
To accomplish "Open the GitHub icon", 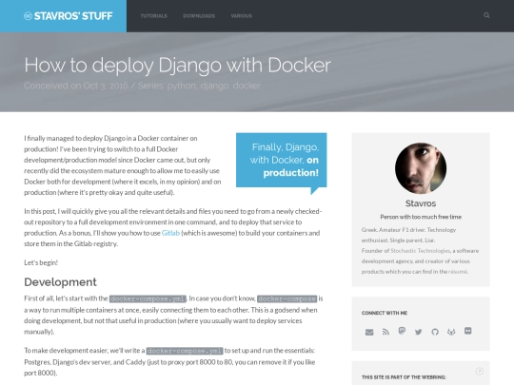I will pyautogui.click(x=435, y=332).
